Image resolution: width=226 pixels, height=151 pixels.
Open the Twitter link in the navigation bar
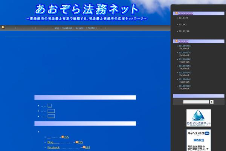[x=92, y=28]
